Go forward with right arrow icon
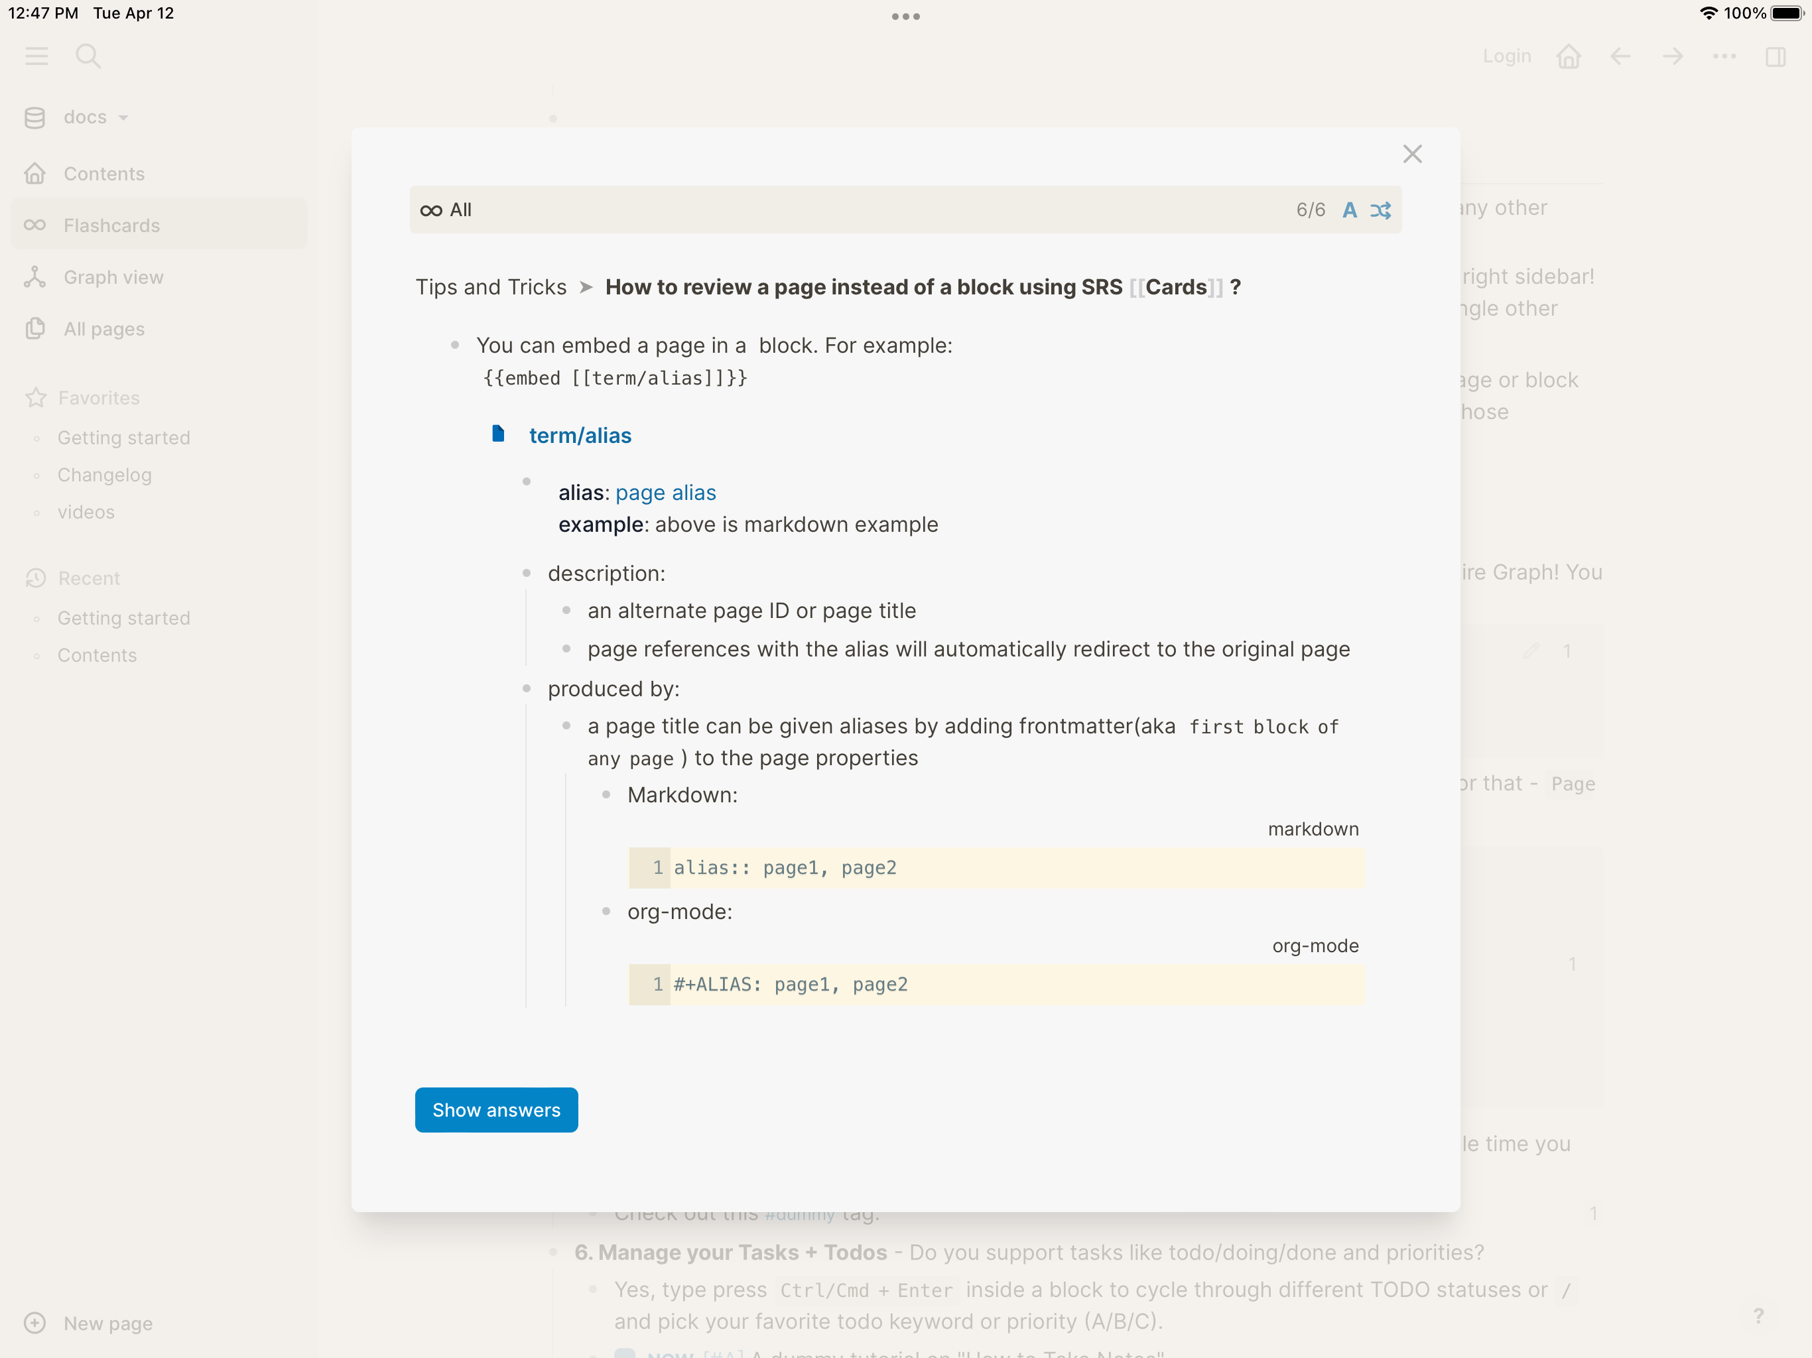The image size is (1812, 1358). coord(1672,56)
